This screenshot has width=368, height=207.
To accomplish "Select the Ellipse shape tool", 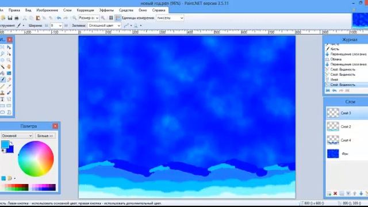I will coord(2,112).
